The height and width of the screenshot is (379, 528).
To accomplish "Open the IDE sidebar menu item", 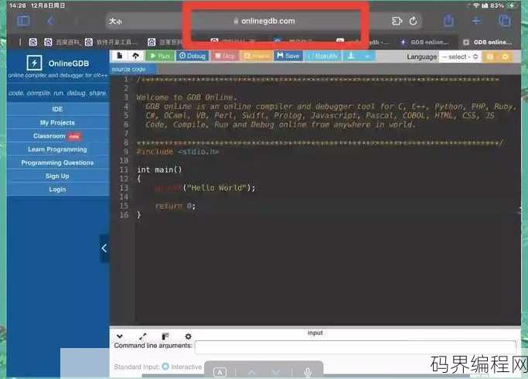I will [57, 109].
